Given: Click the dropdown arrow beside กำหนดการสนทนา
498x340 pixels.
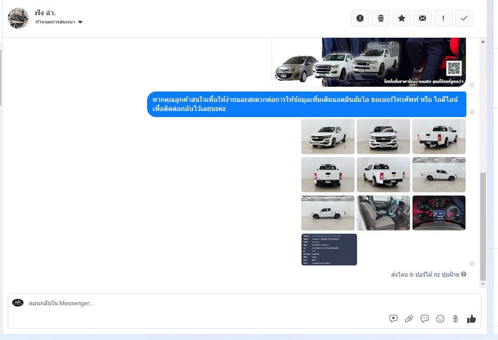Looking at the screenshot, I should pos(80,22).
